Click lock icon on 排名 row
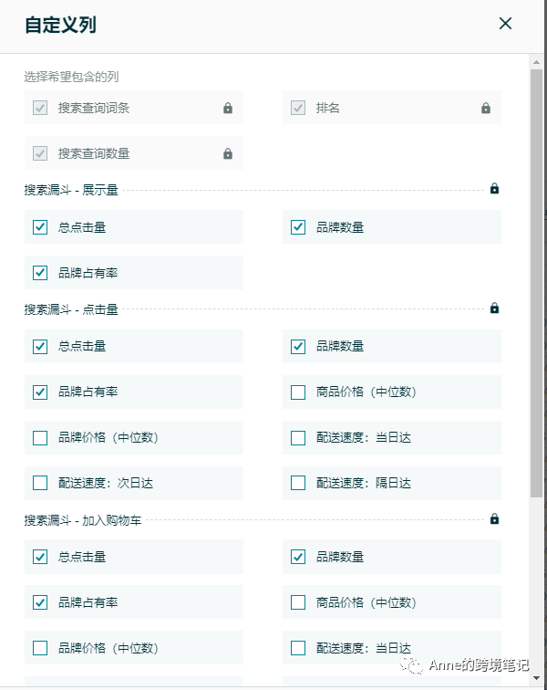Viewport: 547px width, 690px height. [485, 108]
